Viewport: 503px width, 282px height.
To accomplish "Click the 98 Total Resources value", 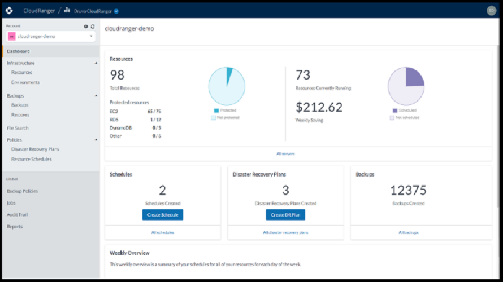I will (117, 75).
